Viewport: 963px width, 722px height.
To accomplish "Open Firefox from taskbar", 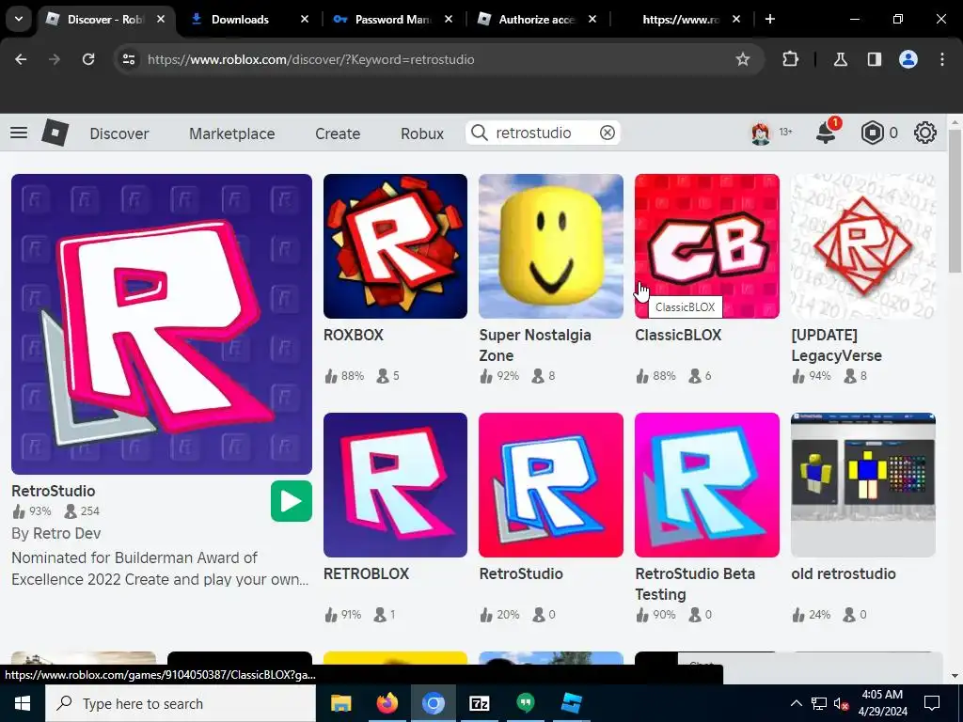I will [387, 703].
